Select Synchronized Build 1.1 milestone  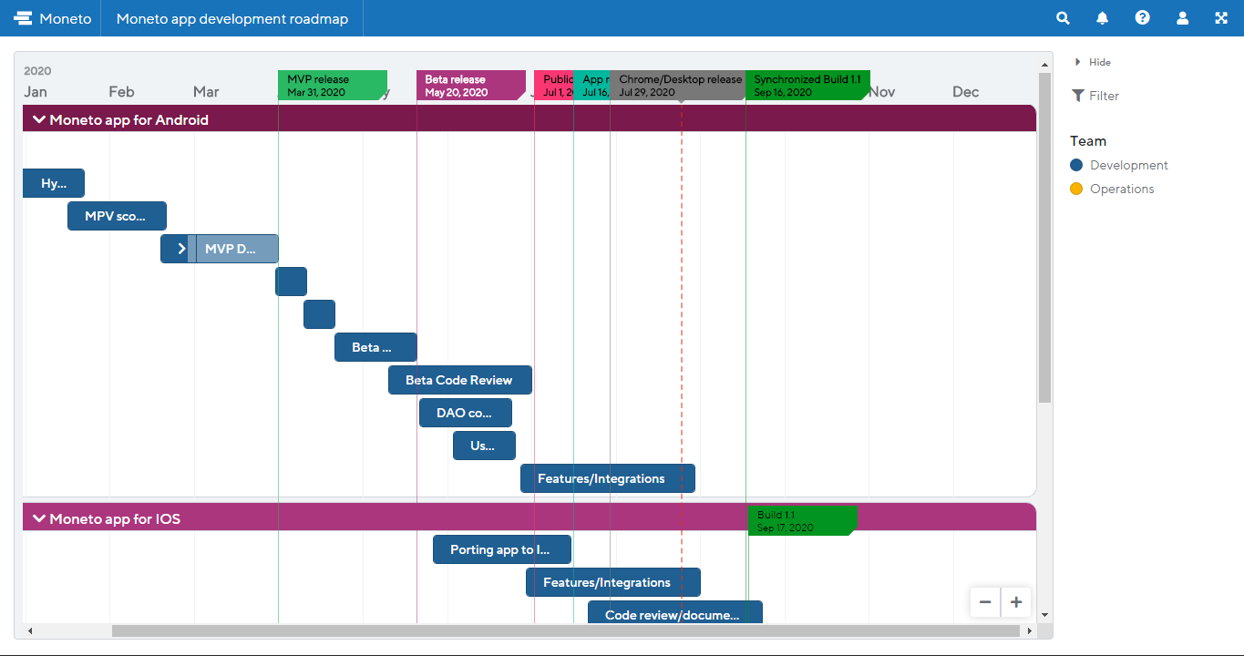coord(807,86)
